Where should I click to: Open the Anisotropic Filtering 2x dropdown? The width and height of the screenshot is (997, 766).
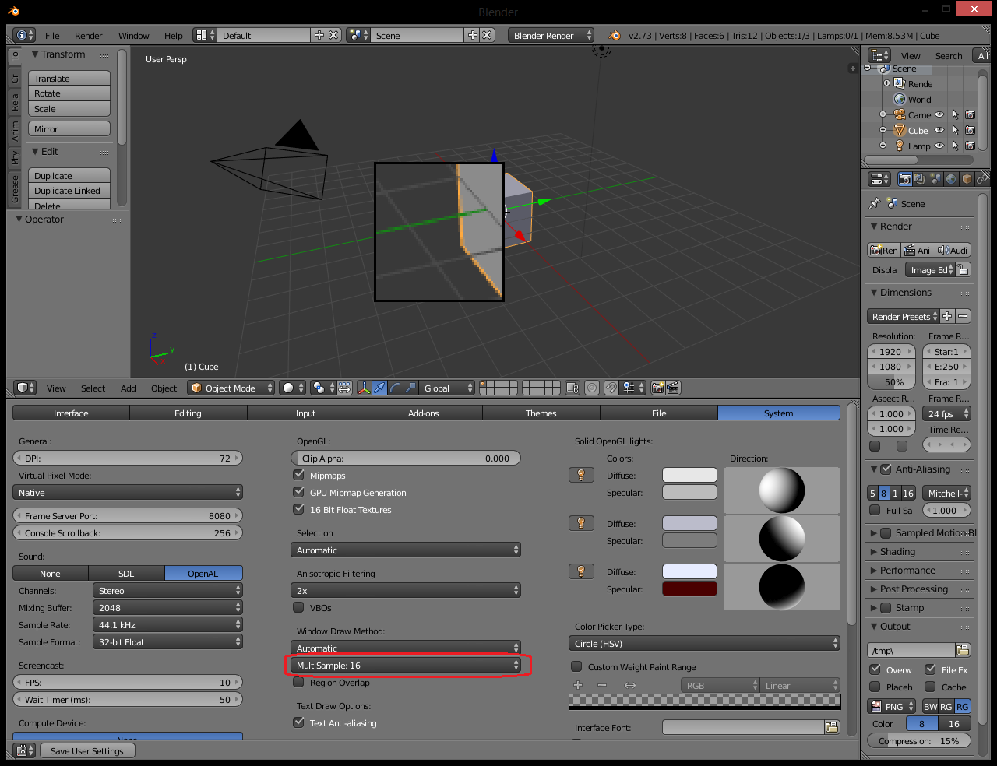click(405, 591)
